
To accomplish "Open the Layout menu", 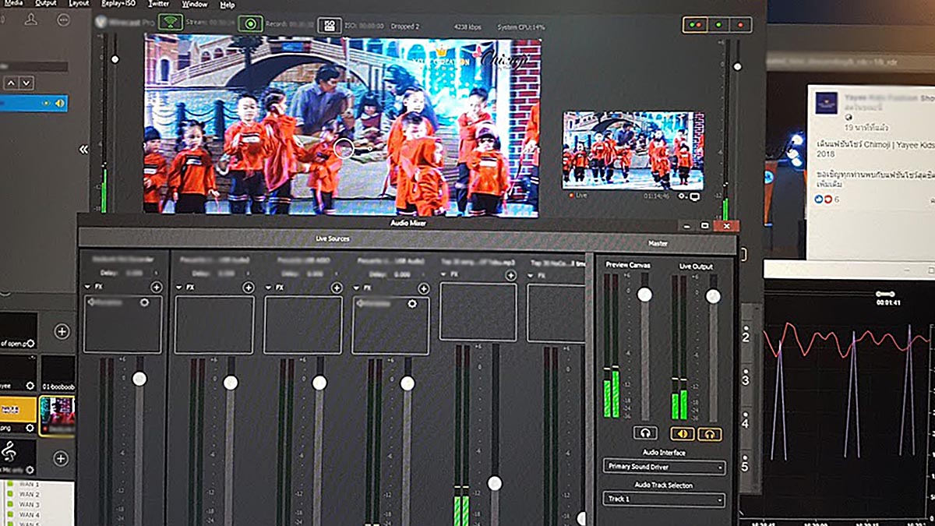I will [x=79, y=4].
